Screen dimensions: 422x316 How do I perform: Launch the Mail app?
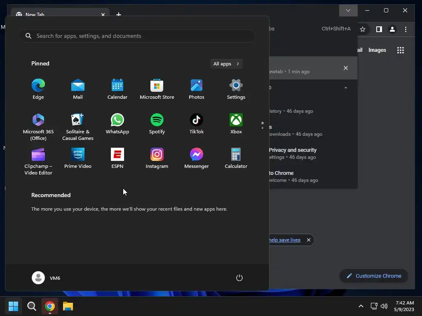point(78,89)
